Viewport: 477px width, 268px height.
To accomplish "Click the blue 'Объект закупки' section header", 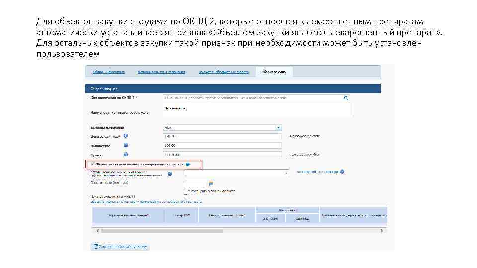I will [233, 88].
